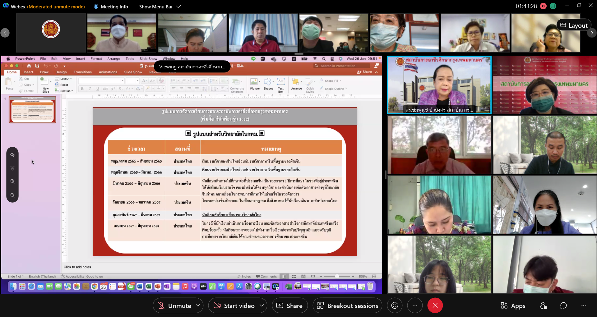The image size is (597, 317).
Task: Open the Webex chat panel
Action: click(x=563, y=306)
